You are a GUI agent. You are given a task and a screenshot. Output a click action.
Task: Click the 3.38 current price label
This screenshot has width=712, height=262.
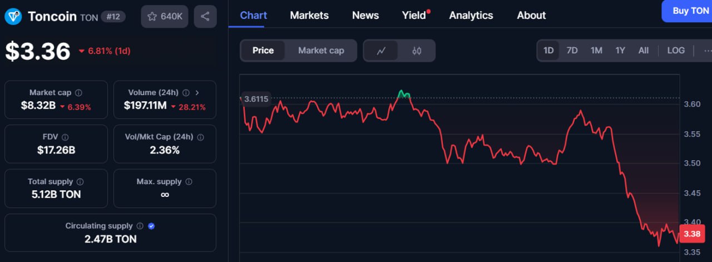pos(691,234)
